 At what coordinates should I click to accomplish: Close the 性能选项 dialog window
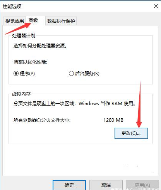[156, 6]
